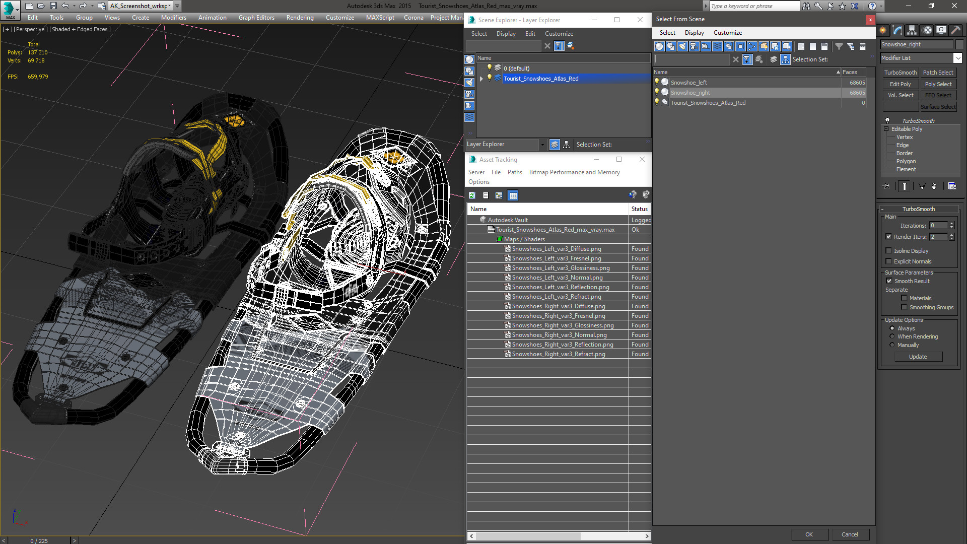Open the Modifier List dropdown
This screenshot has height=544, width=967.
point(957,58)
